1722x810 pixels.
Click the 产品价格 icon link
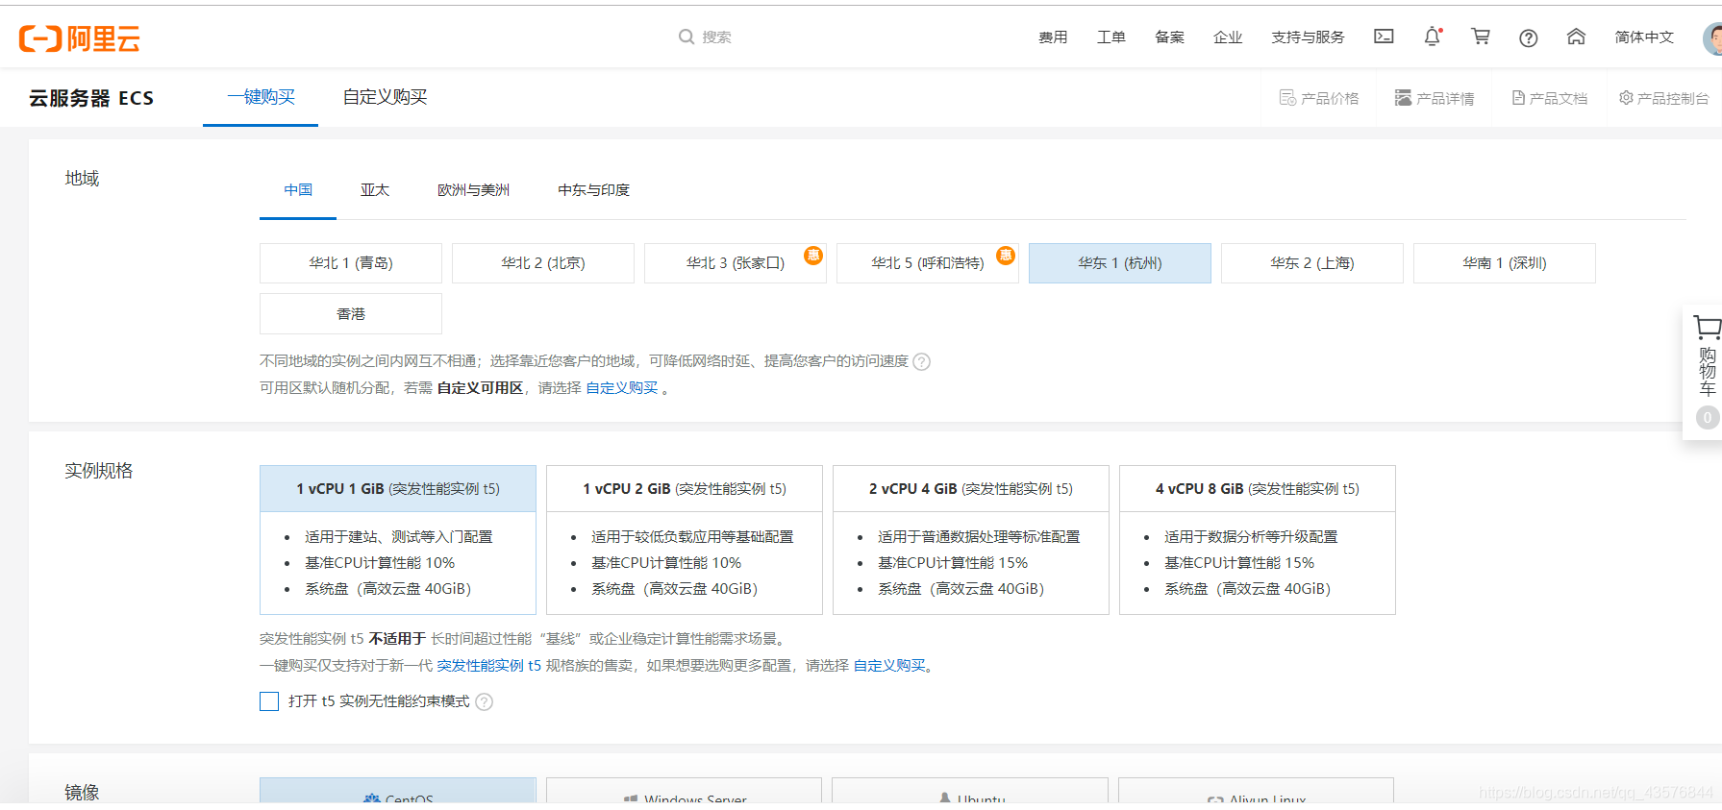(1319, 98)
